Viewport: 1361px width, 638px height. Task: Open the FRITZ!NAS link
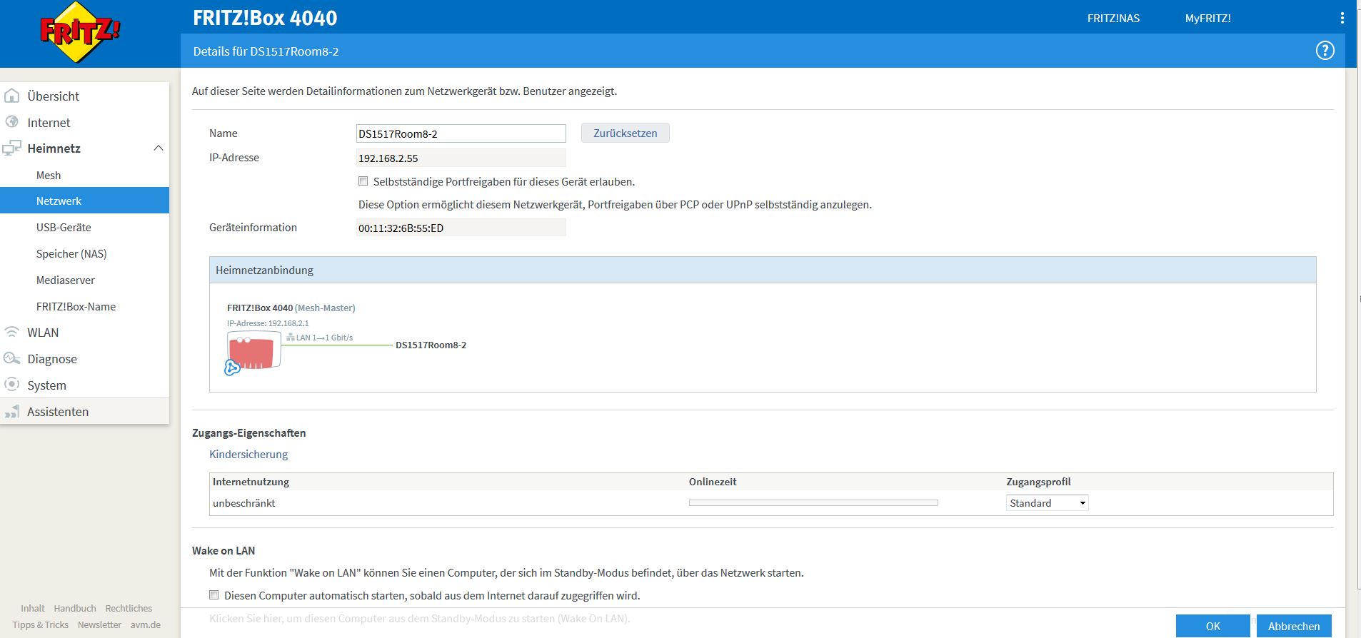coord(1113,18)
